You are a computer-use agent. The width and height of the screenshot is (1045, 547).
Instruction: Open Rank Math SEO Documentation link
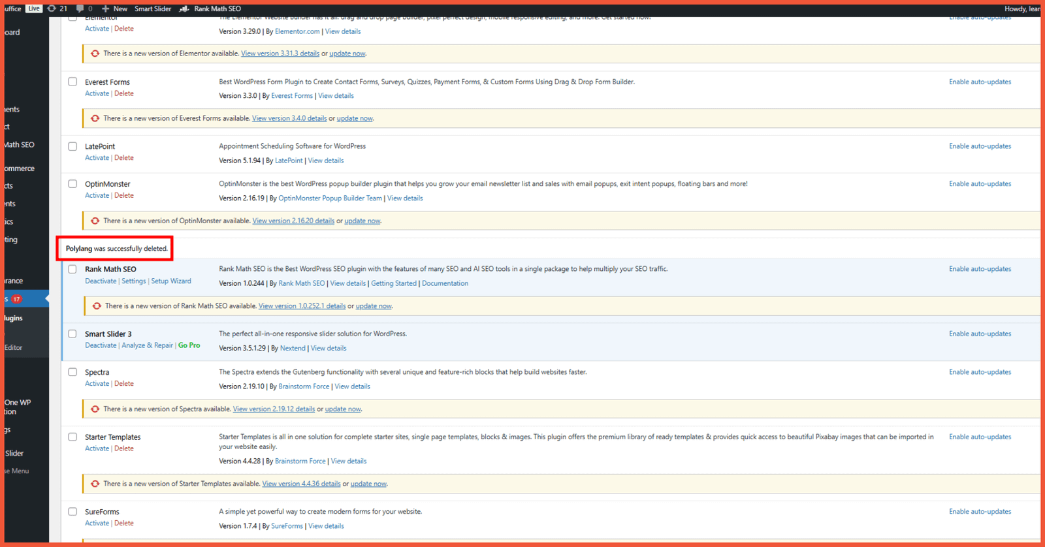click(445, 283)
